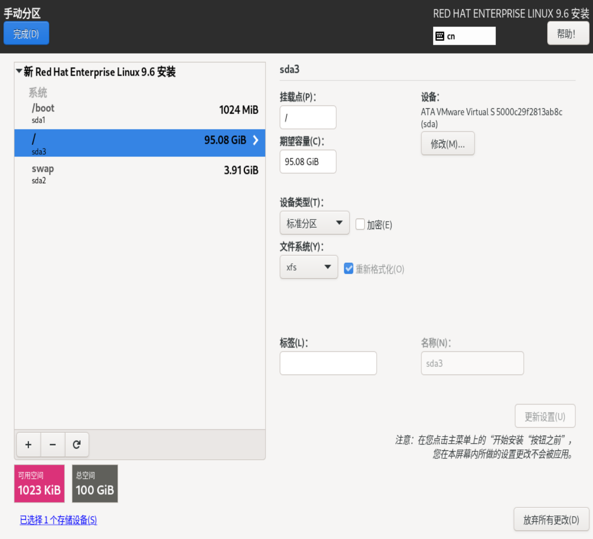The height and width of the screenshot is (539, 593).
Task: Open the 已选择 1 个存储设备(S) link
Action: [59, 520]
